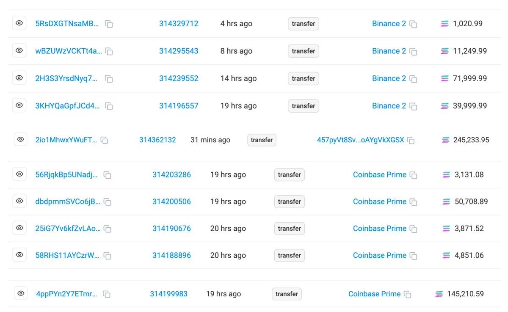Click the '14 hrs ago' timestamp

[238, 78]
